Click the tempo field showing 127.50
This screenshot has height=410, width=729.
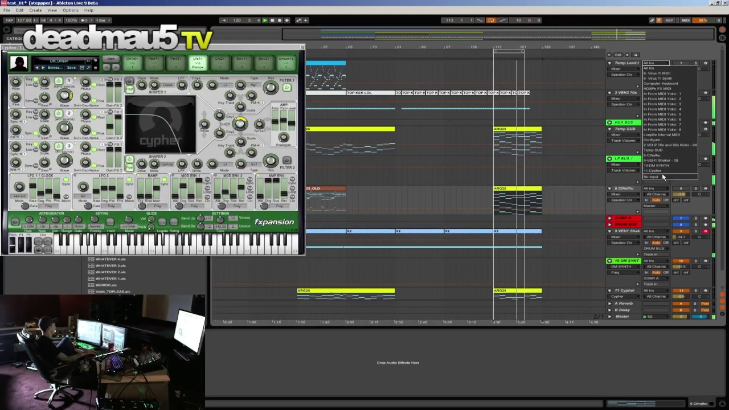pyautogui.click(x=24, y=20)
